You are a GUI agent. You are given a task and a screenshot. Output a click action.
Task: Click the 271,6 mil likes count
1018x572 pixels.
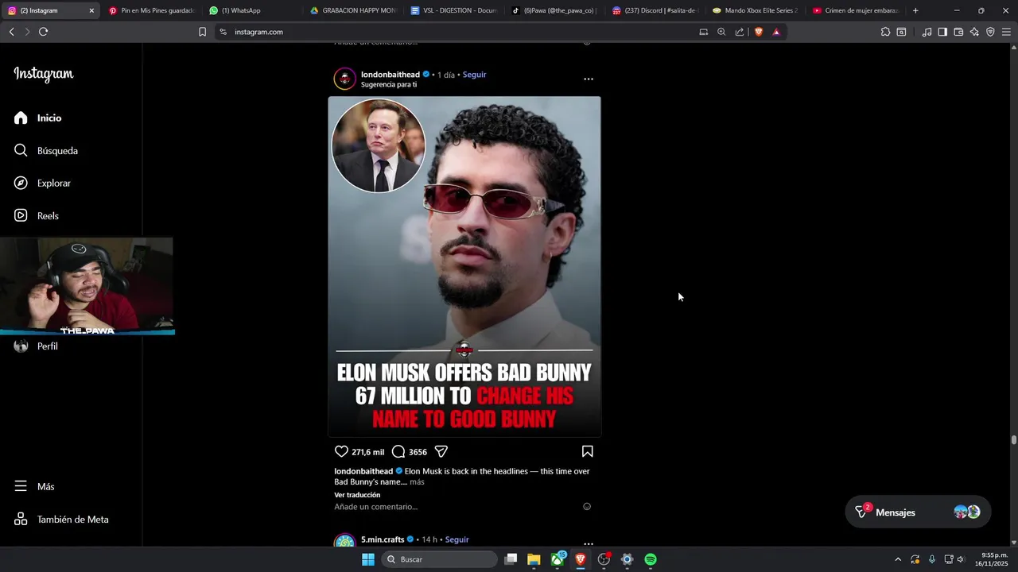(367, 452)
